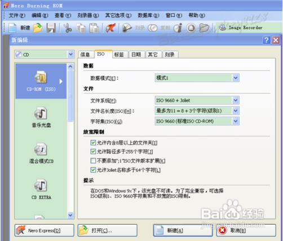The width and height of the screenshot is (283, 241).
Task: Click the 打开[C]... button
Action: pyautogui.click(x=108, y=230)
